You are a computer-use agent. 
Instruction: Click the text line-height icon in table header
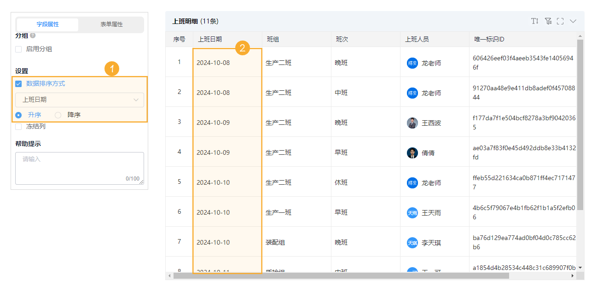[534, 21]
